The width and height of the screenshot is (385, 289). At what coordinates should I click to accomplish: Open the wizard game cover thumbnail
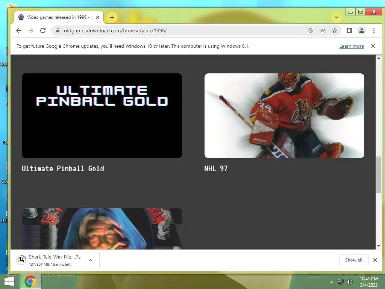click(102, 228)
